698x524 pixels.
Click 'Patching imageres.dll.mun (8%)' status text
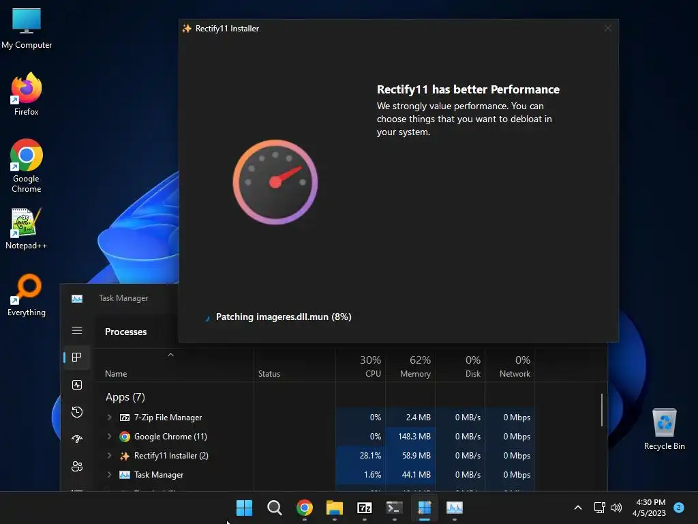284,317
